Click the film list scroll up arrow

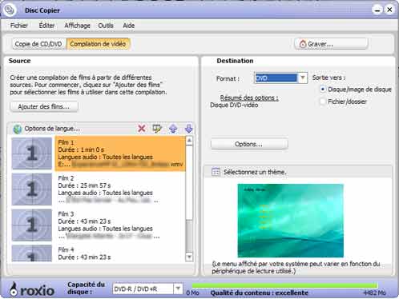tap(189, 141)
